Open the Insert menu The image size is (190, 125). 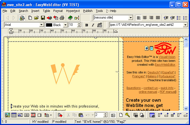[x=35, y=11]
